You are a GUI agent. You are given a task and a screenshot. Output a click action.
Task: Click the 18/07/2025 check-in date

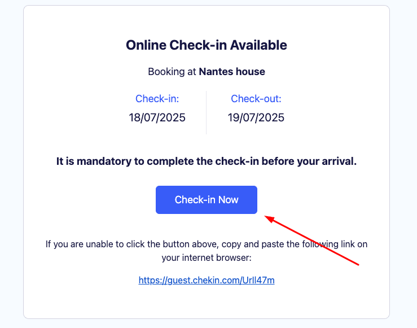coord(157,118)
